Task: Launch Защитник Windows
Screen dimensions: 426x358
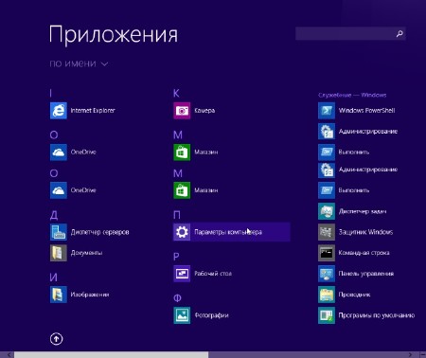Action: [x=355, y=232]
